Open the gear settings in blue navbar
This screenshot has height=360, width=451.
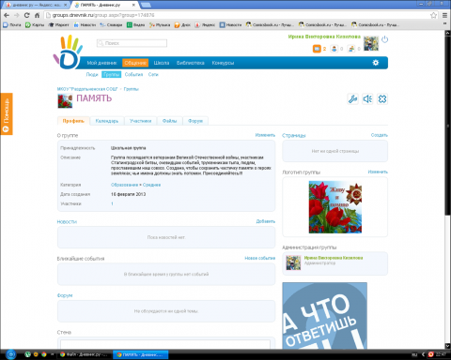pyautogui.click(x=376, y=63)
